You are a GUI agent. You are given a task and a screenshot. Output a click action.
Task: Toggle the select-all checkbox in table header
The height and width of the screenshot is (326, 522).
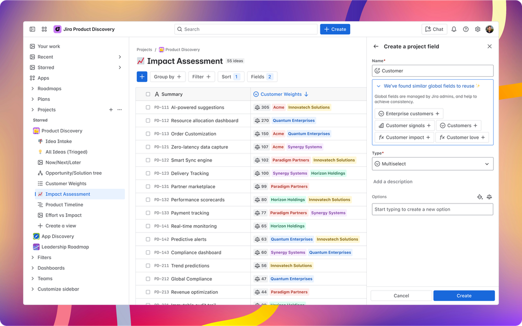pos(148,94)
